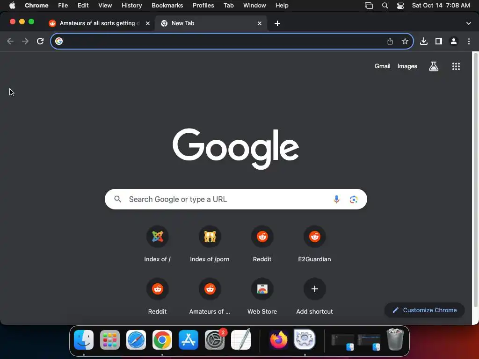This screenshot has width=479, height=359.
Task: Click the gear application icon in Dock
Action: [x=305, y=339]
